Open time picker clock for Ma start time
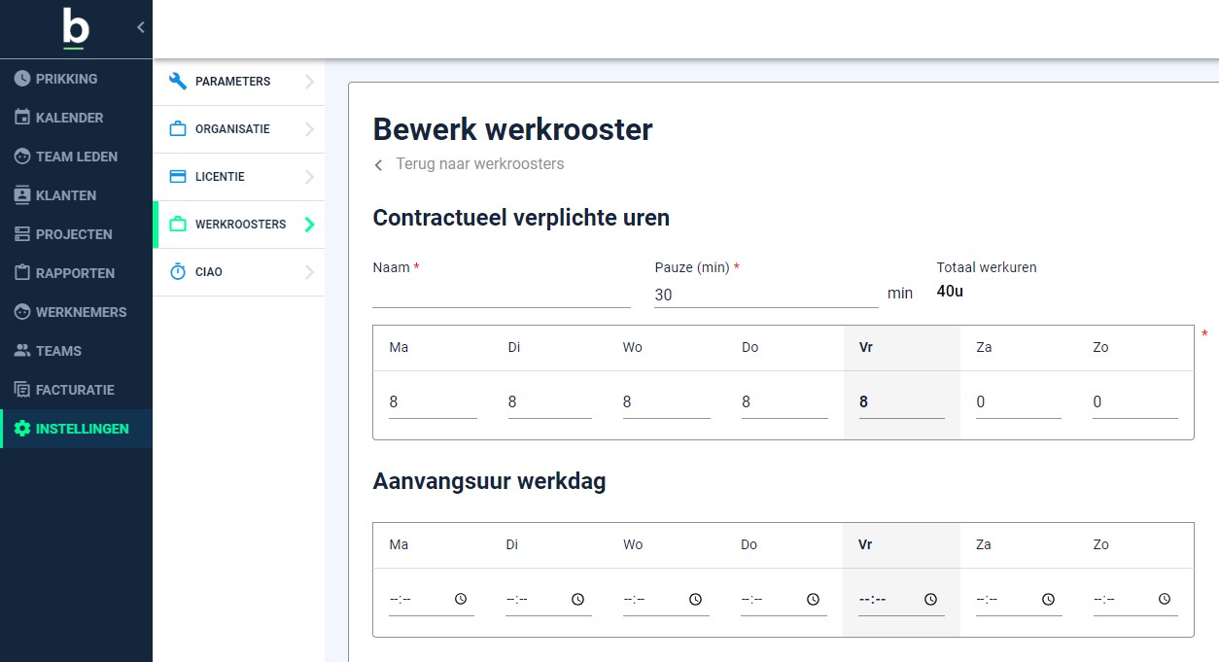Screen dimensions: 1219x662 (x=461, y=600)
